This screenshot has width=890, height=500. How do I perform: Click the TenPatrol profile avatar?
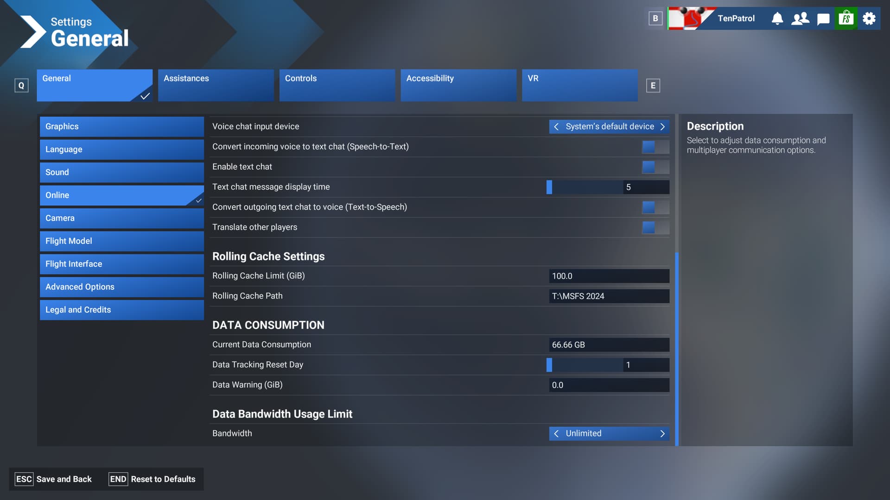[691, 19]
